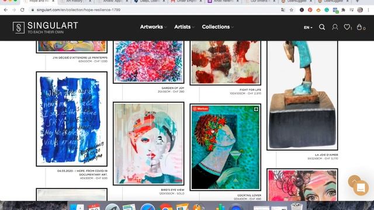374x210 pixels.
Task: Expand the Artworks navigation menu
Action: pos(153,27)
